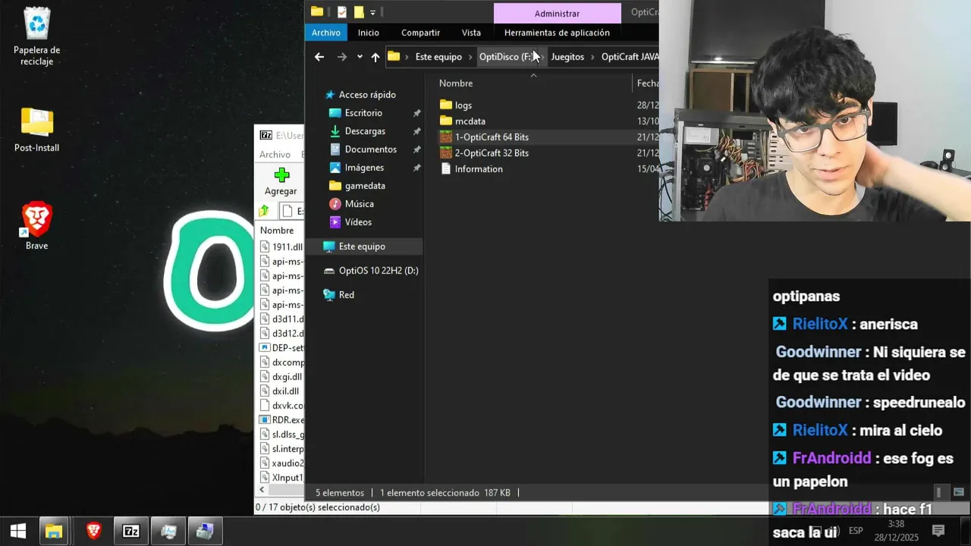Select 1-OptiCraft 64 Bits file
This screenshot has width=971, height=546.
pos(492,137)
